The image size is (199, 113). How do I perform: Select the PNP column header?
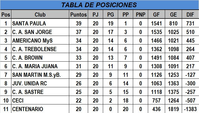click(140, 14)
